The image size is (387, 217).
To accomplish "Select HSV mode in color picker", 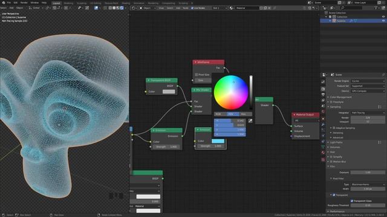I will pos(233,114).
